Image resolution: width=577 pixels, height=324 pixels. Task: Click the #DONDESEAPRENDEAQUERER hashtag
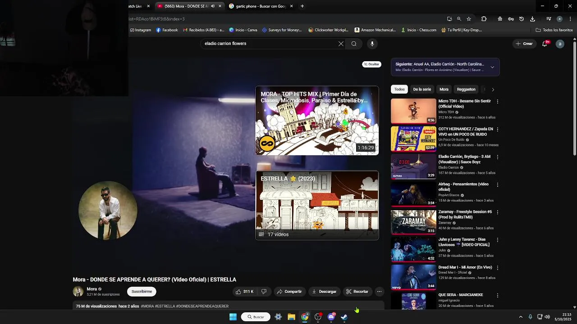point(202,306)
